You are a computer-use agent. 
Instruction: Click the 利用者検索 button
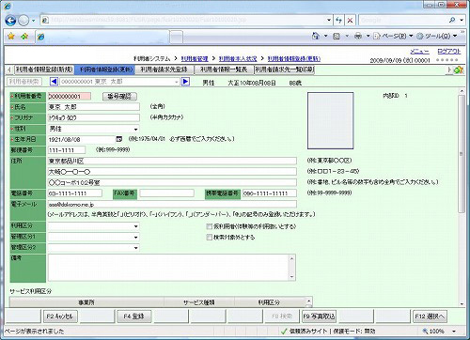coord(24,82)
